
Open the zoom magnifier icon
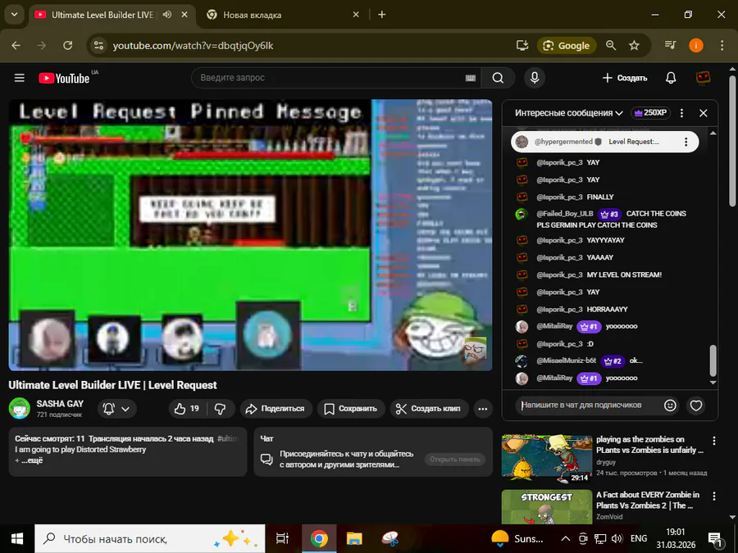611,46
